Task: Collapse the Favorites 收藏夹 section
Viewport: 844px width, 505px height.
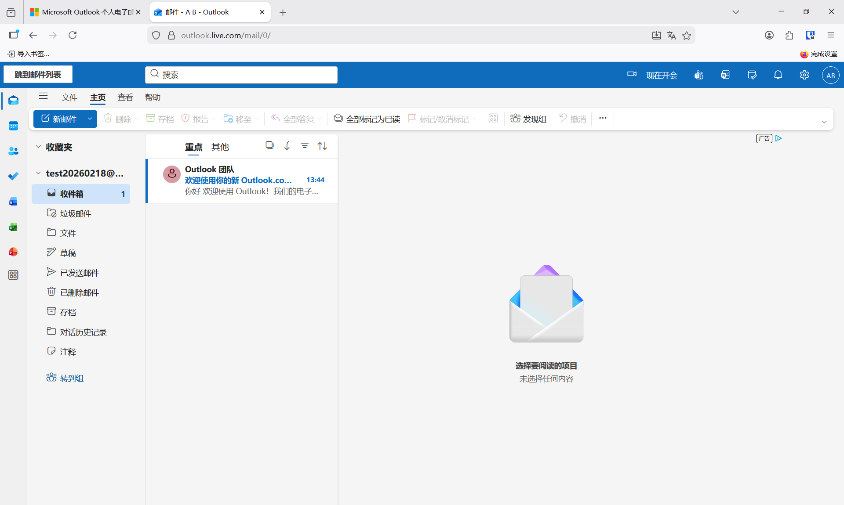Action: point(38,147)
